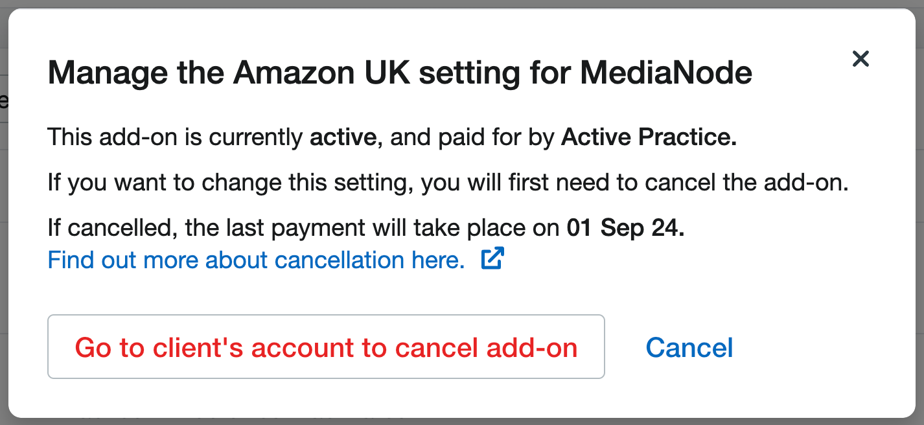Click the cross button beside the heading
The width and height of the screenshot is (924, 425).
coord(860,59)
